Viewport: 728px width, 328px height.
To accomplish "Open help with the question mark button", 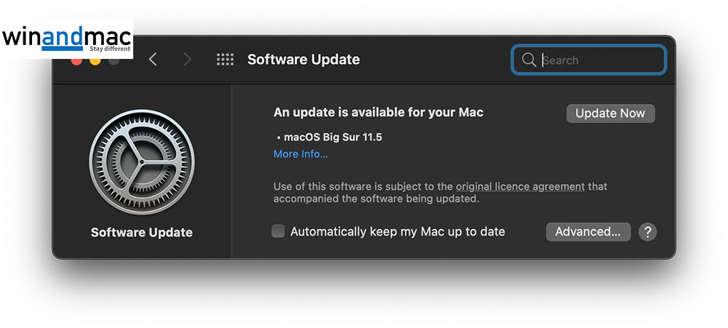I will coord(647,232).
